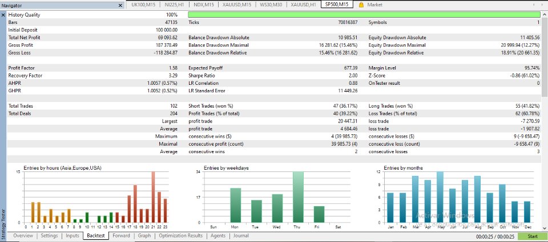The width and height of the screenshot is (548, 242).
Task: Click the Equity Drawdown Maximal label
Action: pyautogui.click(x=397, y=46)
